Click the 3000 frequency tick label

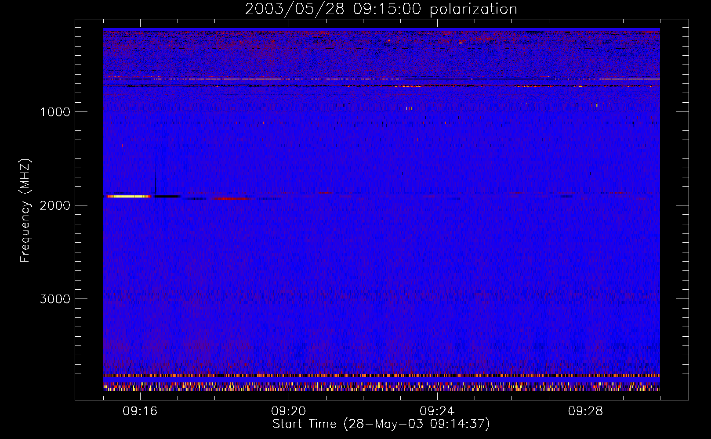pyautogui.click(x=55, y=299)
